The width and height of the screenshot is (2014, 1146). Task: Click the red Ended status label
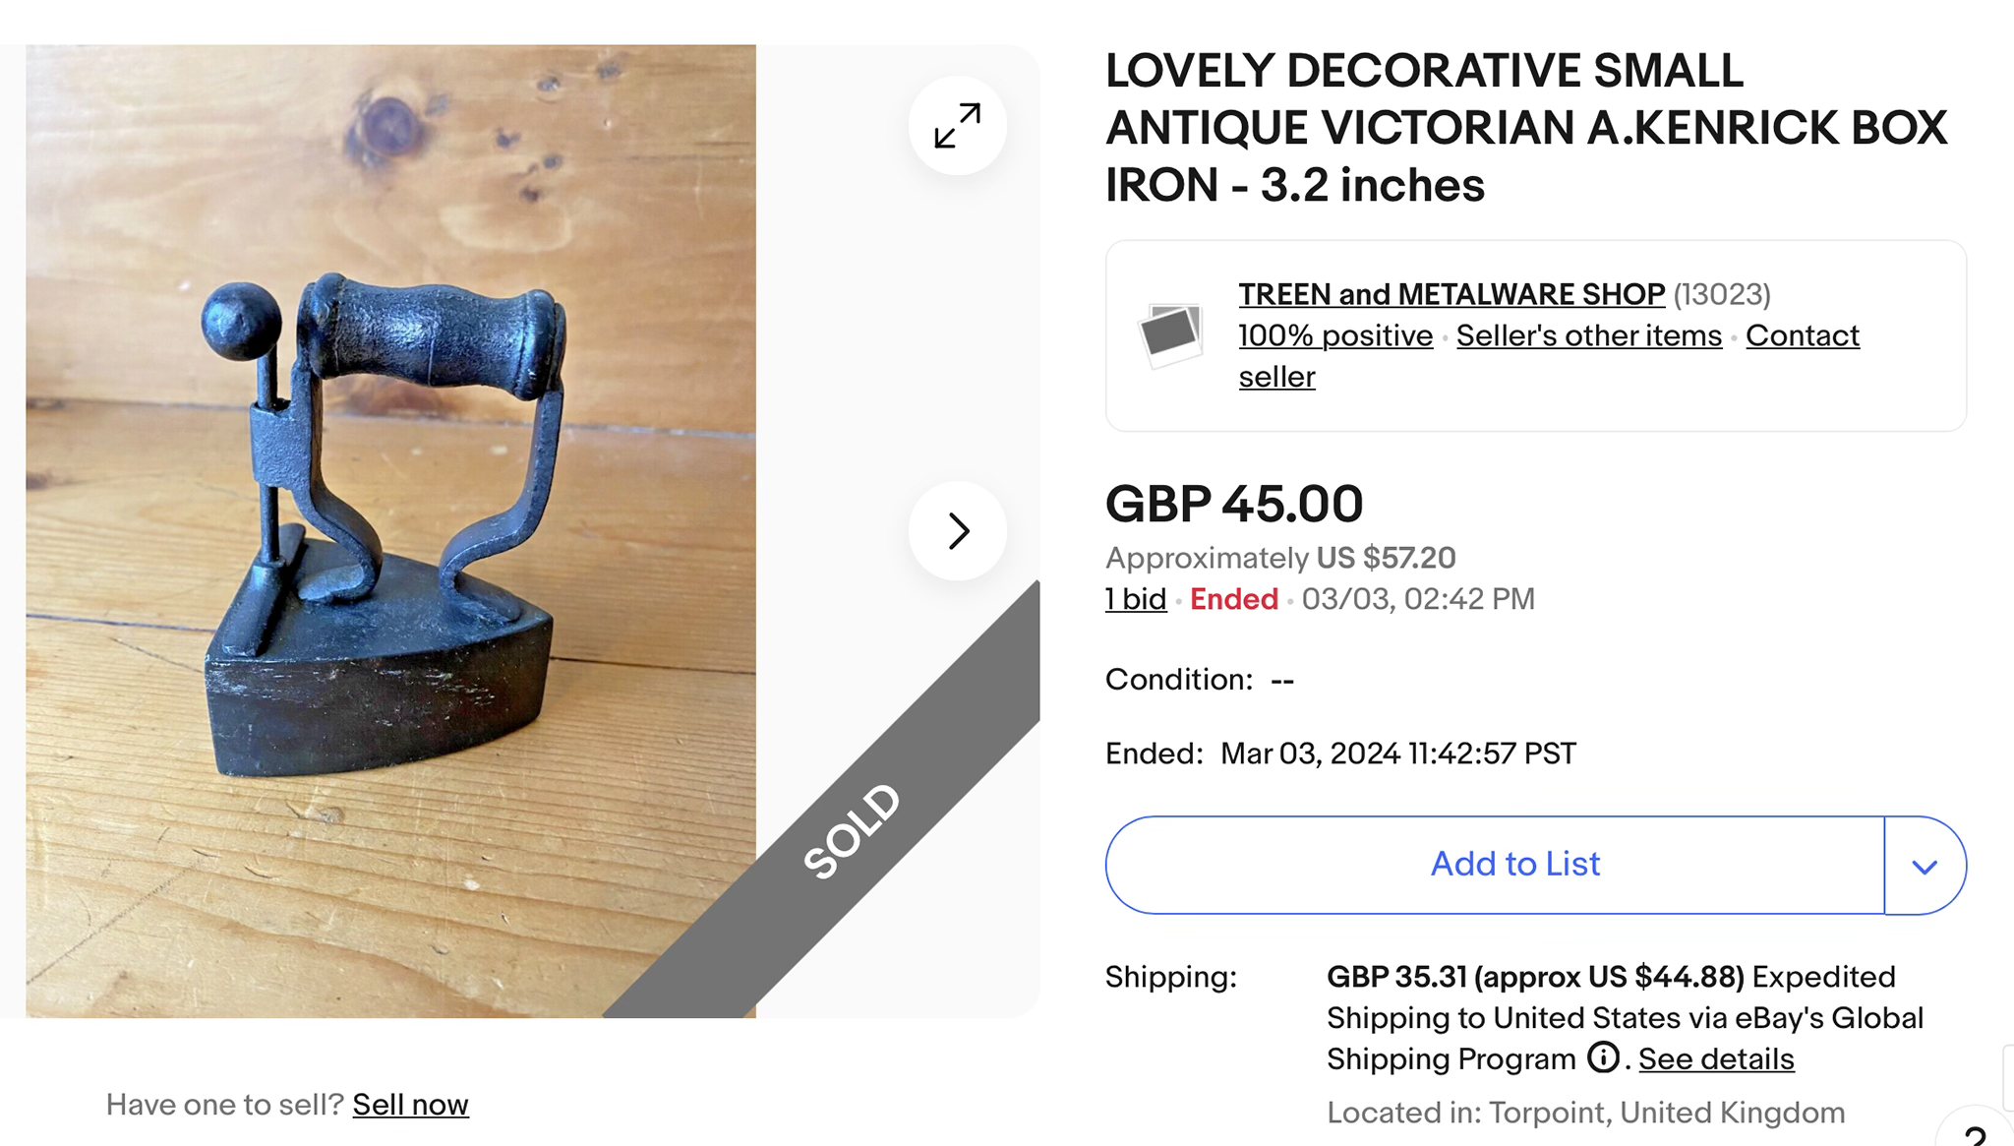tap(1234, 599)
